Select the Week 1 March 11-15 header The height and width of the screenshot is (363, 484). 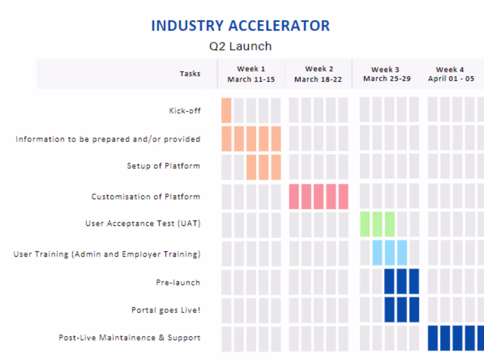[x=251, y=74]
